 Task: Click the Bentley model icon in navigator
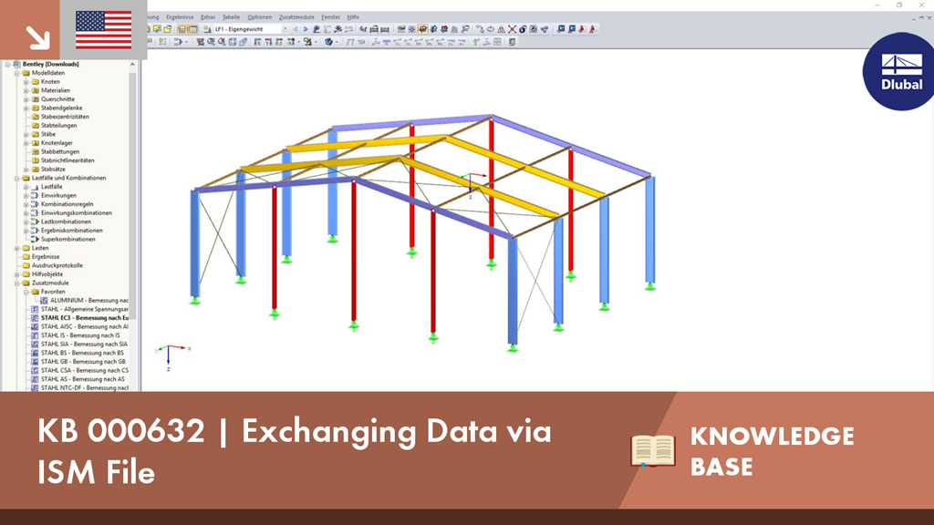click(x=16, y=65)
